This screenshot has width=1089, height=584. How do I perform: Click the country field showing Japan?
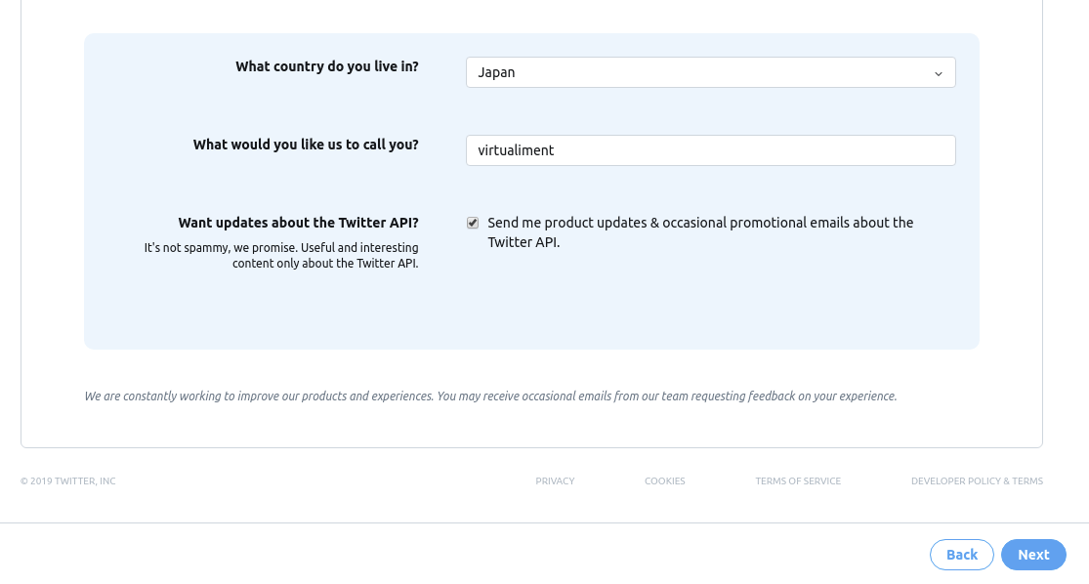pos(710,71)
